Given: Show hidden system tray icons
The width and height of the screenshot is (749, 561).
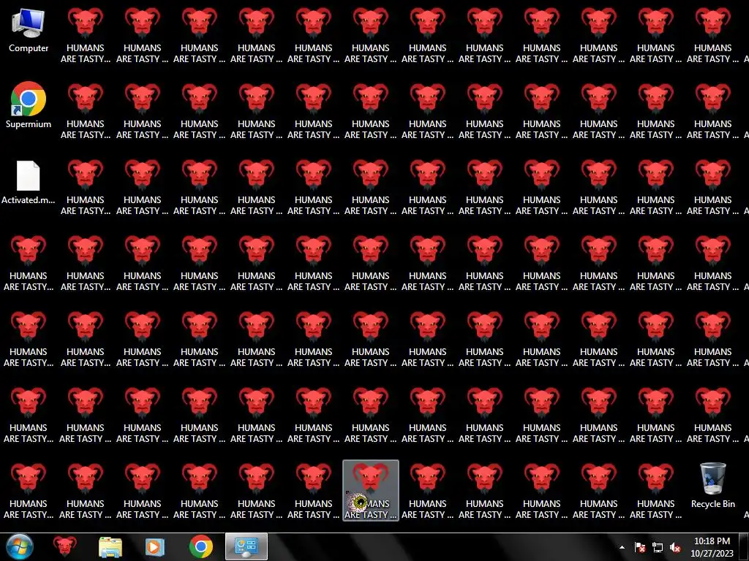Looking at the screenshot, I should pyautogui.click(x=622, y=547).
